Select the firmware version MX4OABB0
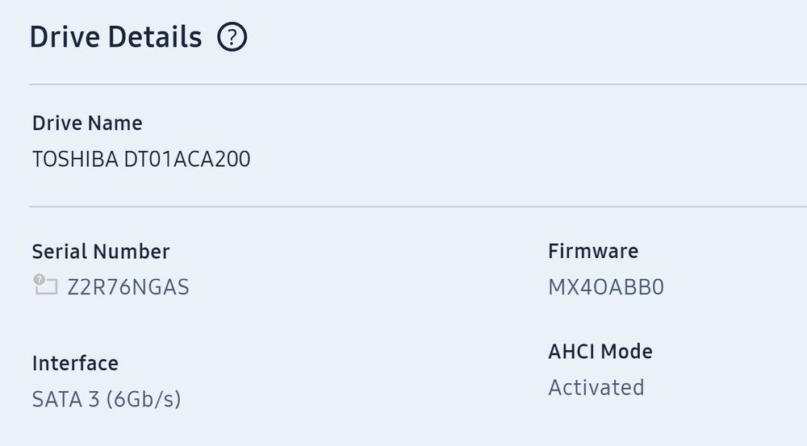Image resolution: width=807 pixels, height=446 pixels. click(x=606, y=287)
